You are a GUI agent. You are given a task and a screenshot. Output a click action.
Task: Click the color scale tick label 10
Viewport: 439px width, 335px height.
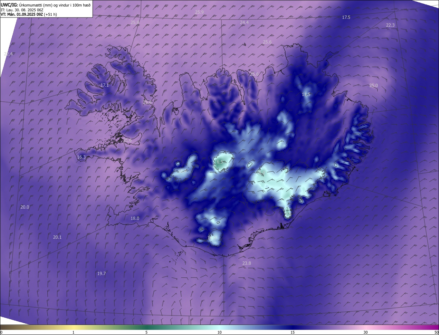click(219, 332)
